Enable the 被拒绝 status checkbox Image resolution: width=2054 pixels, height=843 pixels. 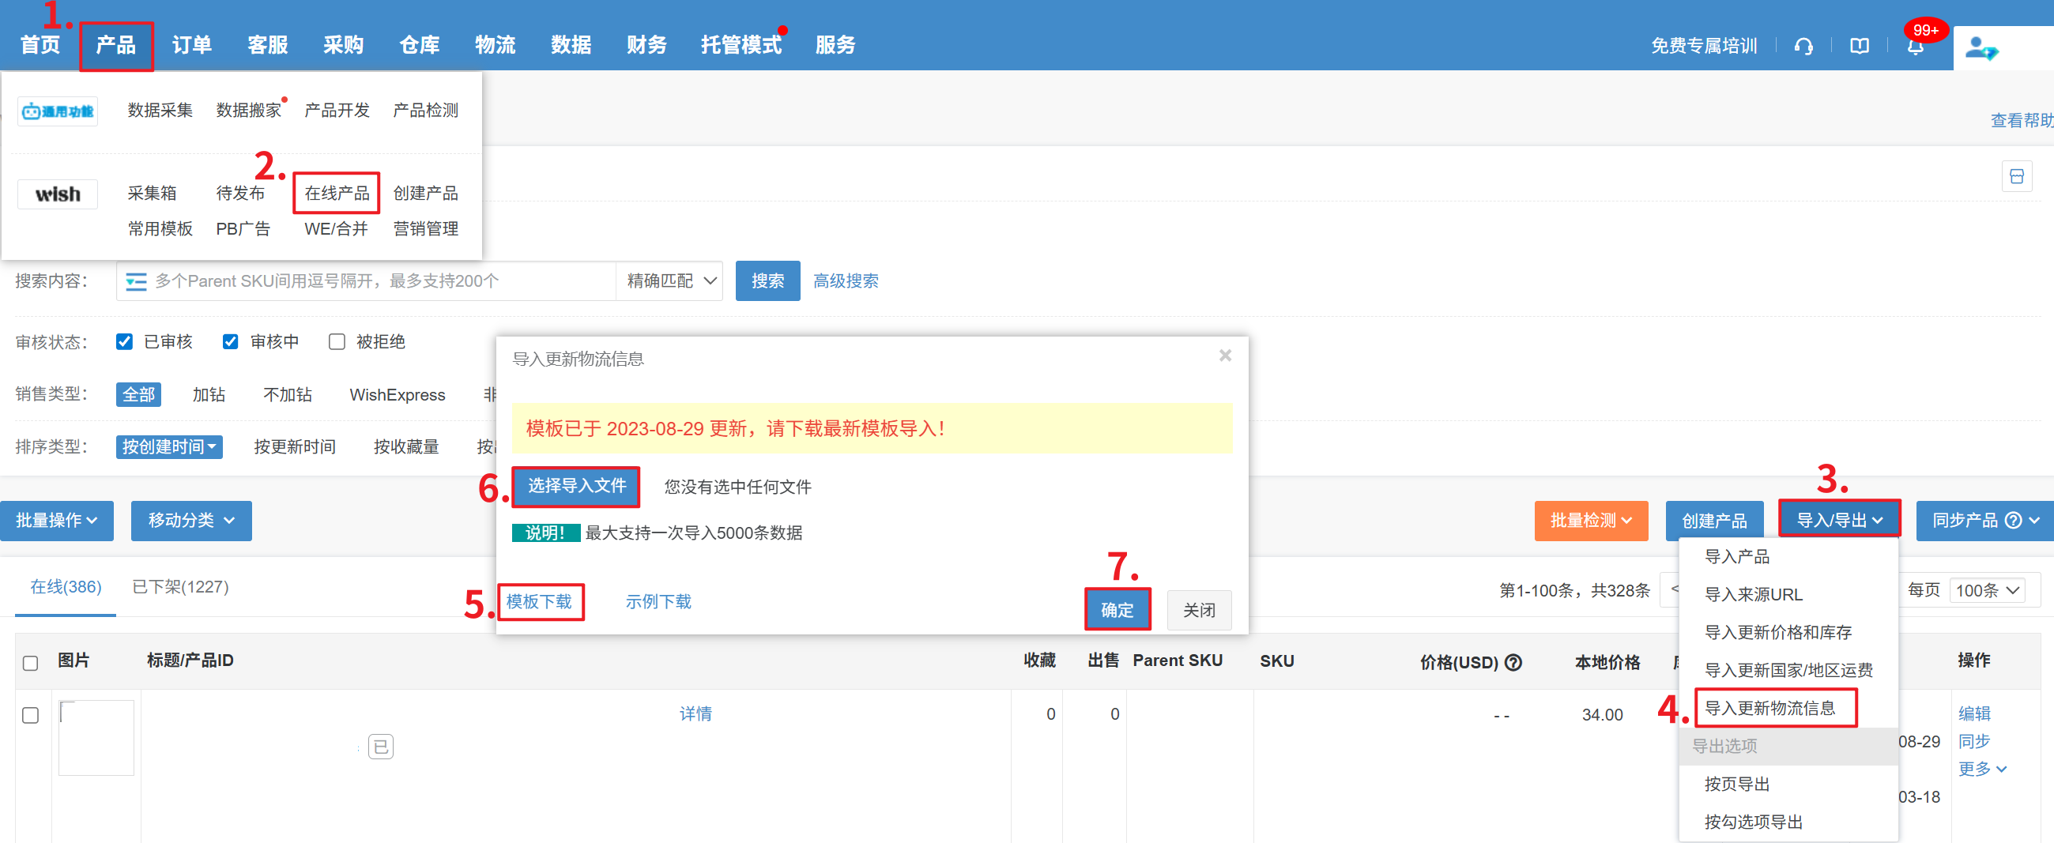click(x=337, y=342)
